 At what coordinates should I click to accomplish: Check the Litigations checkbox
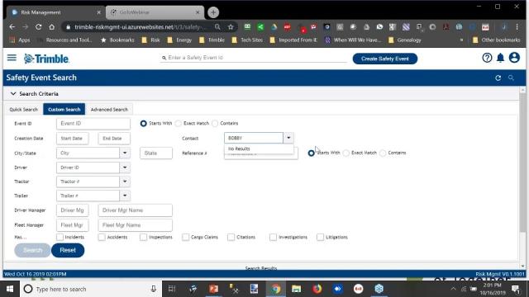(320, 237)
